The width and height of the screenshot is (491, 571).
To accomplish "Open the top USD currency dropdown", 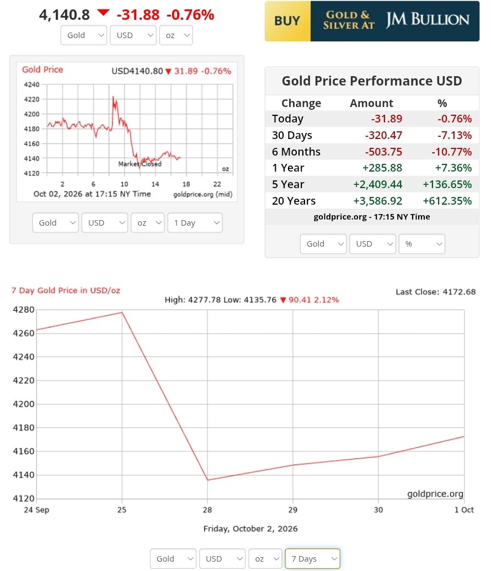I will (133, 35).
